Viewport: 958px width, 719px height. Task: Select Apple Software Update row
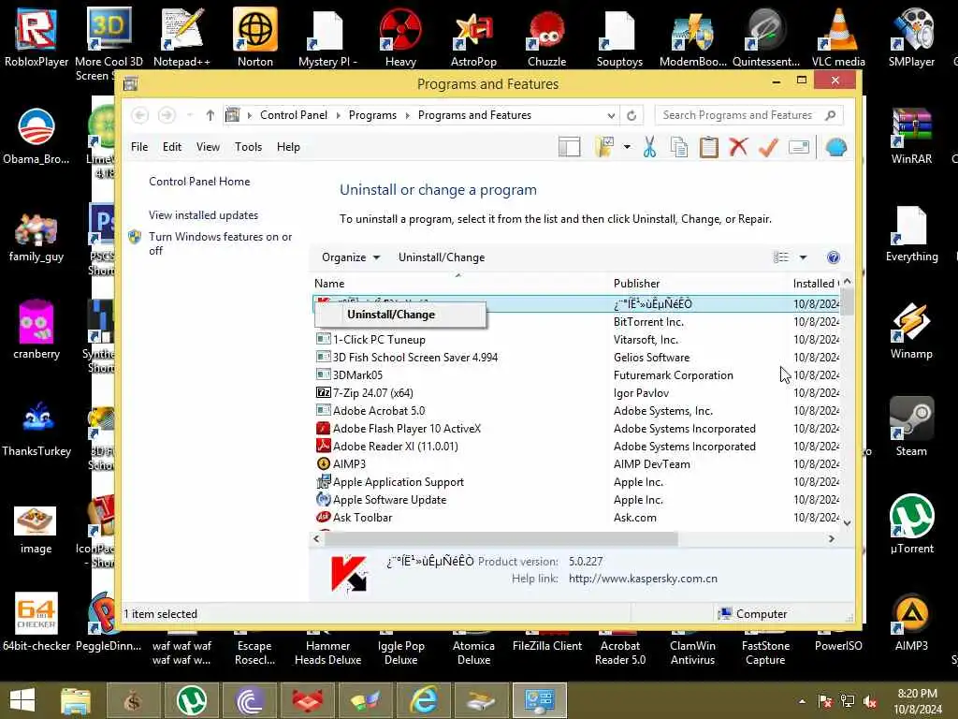(575, 500)
